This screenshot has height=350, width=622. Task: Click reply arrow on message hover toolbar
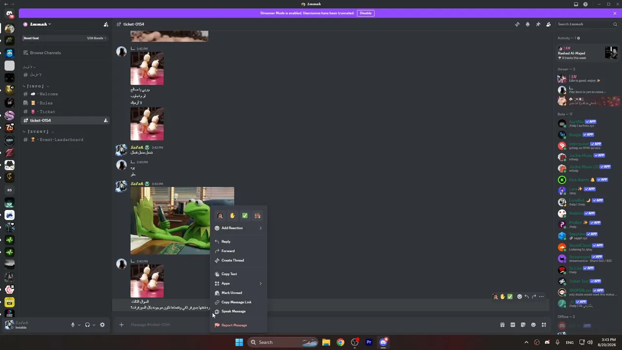coord(527,297)
